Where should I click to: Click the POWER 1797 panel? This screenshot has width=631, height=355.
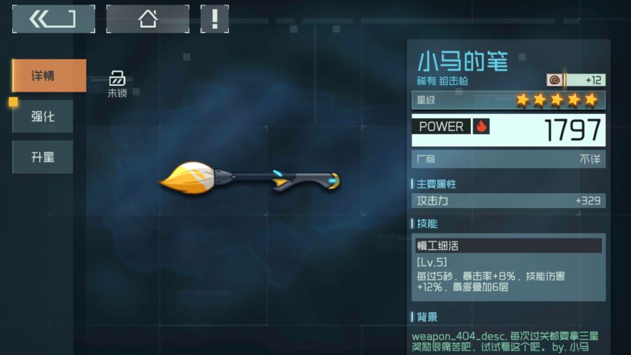(x=509, y=130)
